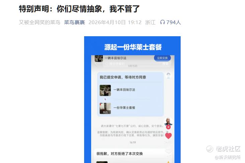Image resolution: width=245 pixels, height=163 pixels.
Task: Click the headphone listen icon
Action: tap(163, 22)
